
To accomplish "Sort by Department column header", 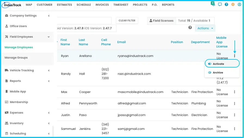I will point(200,42).
